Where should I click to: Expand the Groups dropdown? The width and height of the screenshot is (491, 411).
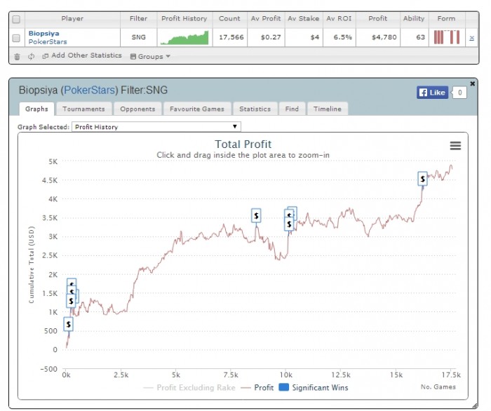pyautogui.click(x=150, y=57)
